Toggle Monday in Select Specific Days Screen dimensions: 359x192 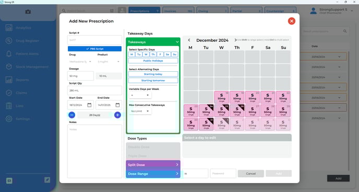[x=131, y=54]
